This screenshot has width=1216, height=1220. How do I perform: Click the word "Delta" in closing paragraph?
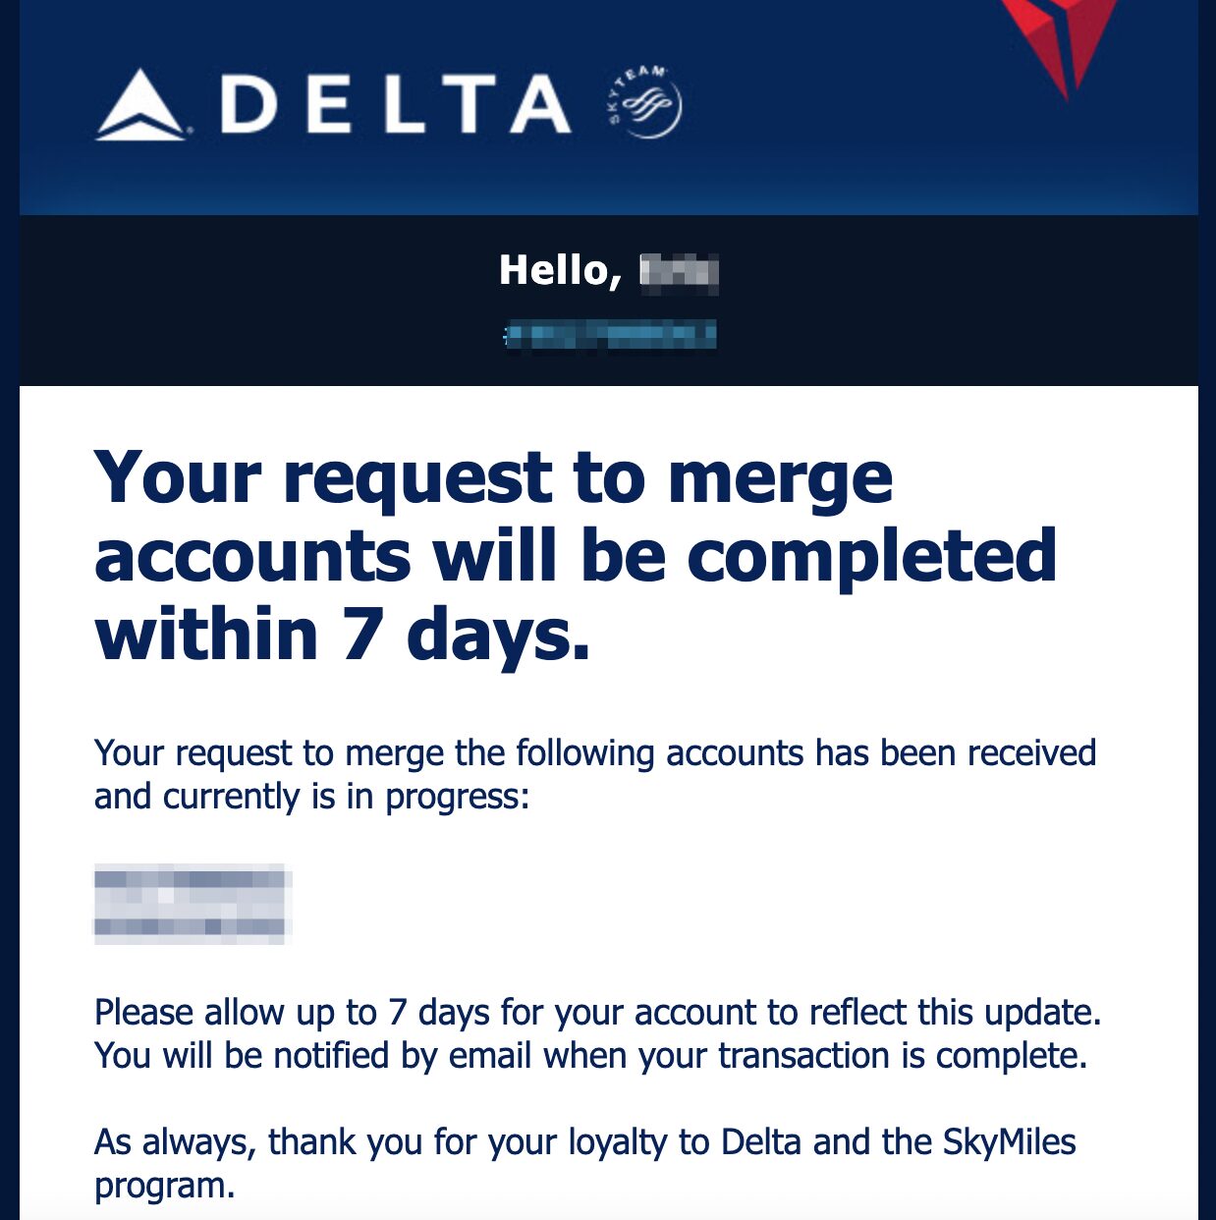coord(761,1142)
